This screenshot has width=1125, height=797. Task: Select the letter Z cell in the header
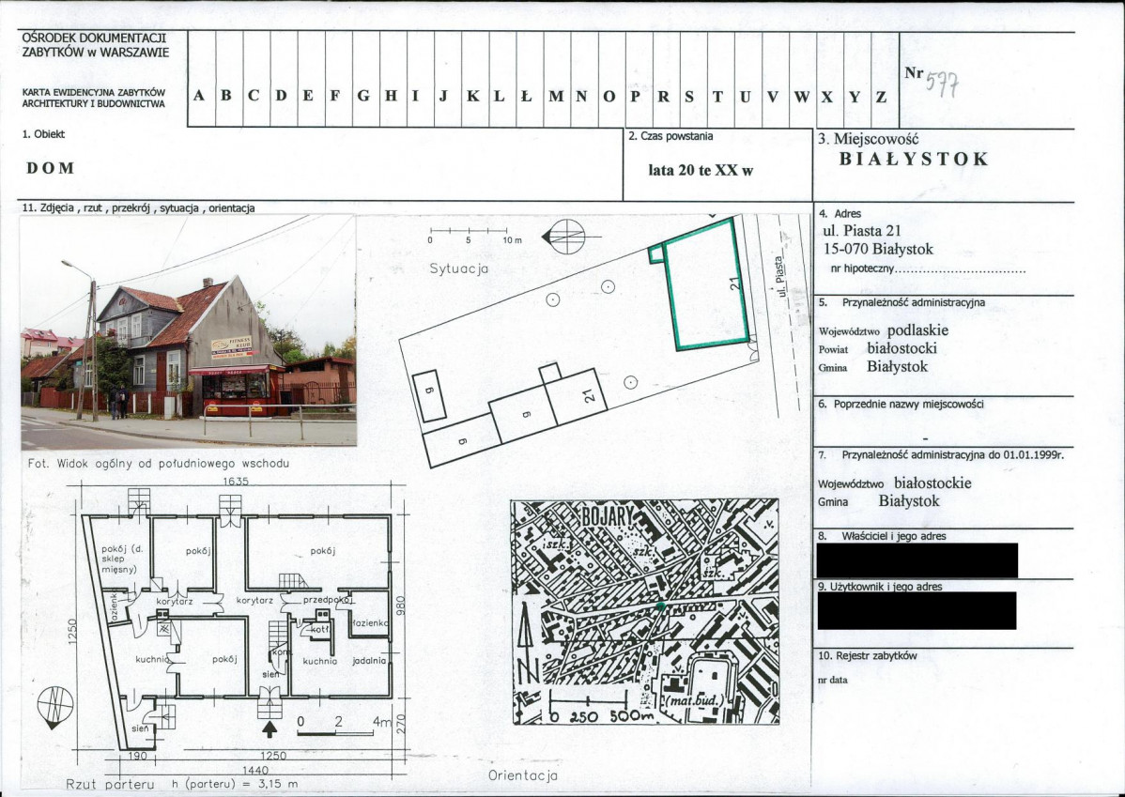coord(881,97)
